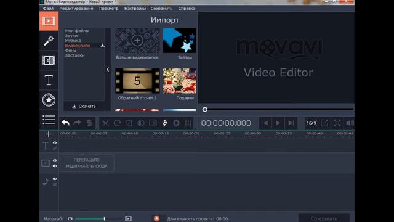The image size is (394, 222).
Task: Mute the music audio track
Action: coord(55,179)
